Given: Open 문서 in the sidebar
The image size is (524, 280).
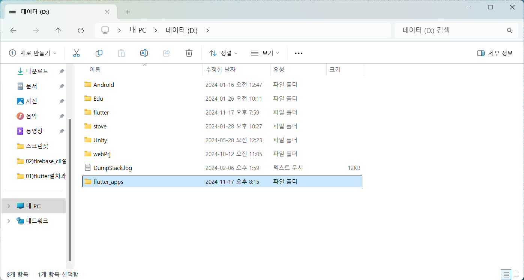Looking at the screenshot, I should (x=32, y=86).
